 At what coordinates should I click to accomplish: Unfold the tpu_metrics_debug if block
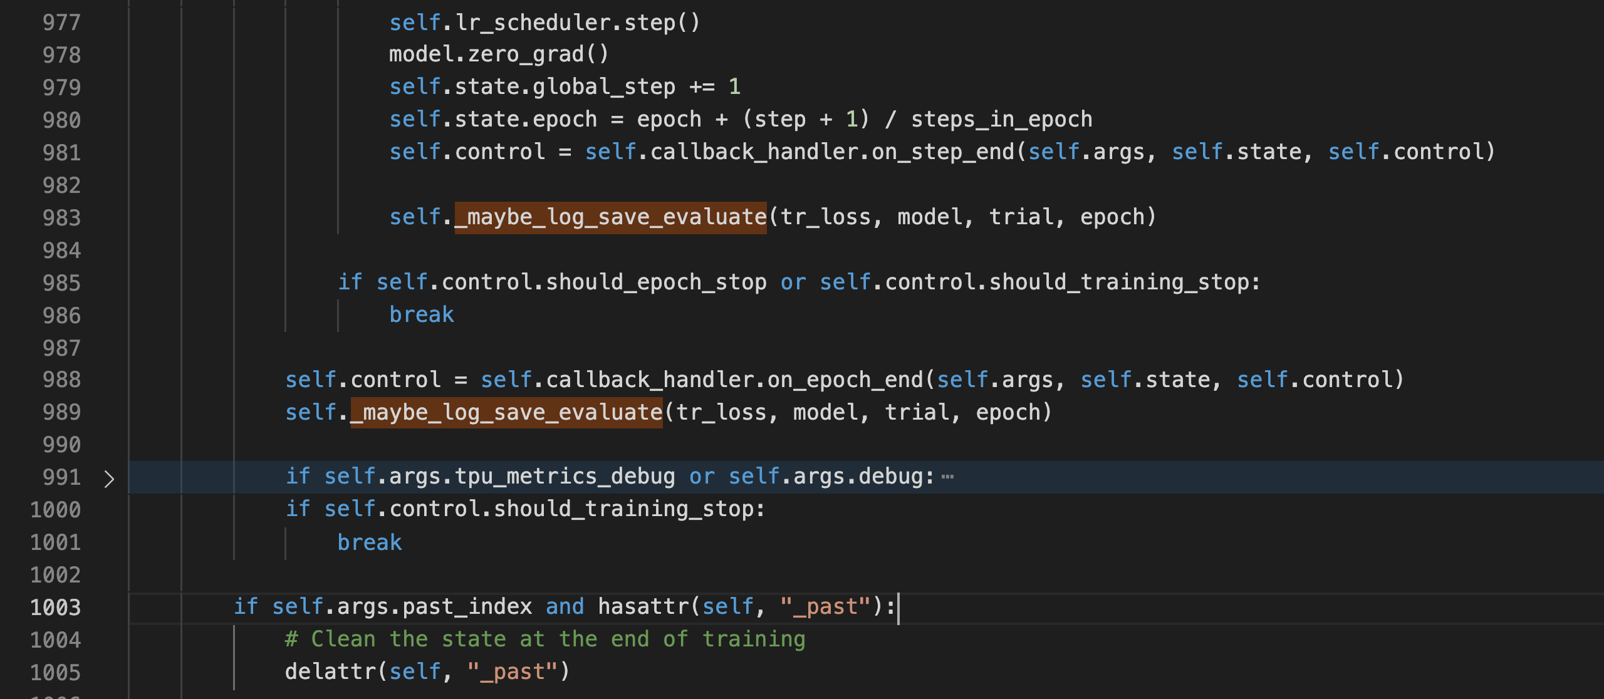tap(110, 477)
